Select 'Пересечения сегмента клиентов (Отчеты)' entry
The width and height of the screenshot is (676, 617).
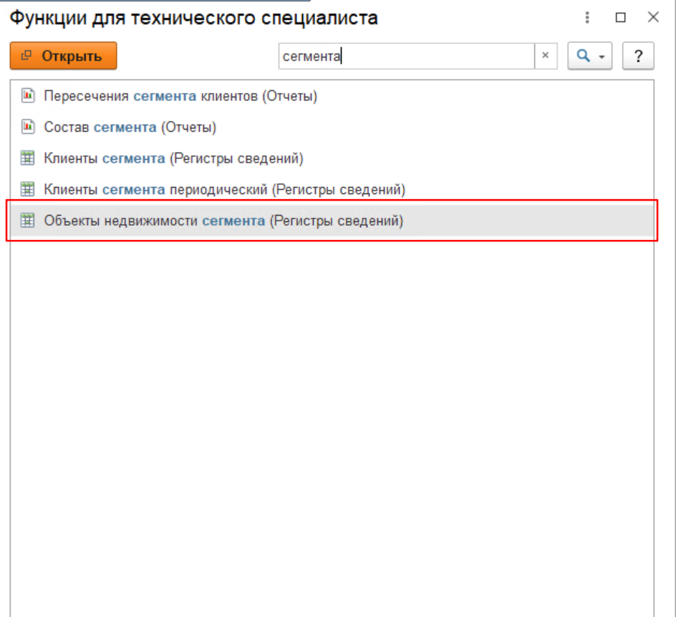click(180, 95)
